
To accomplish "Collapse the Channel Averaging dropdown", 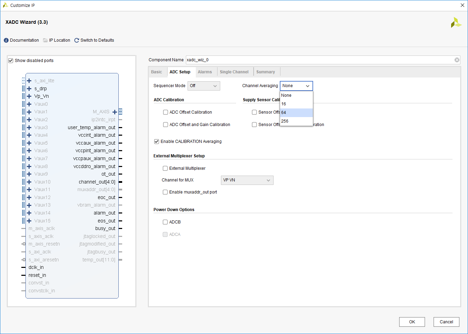I will click(x=296, y=86).
